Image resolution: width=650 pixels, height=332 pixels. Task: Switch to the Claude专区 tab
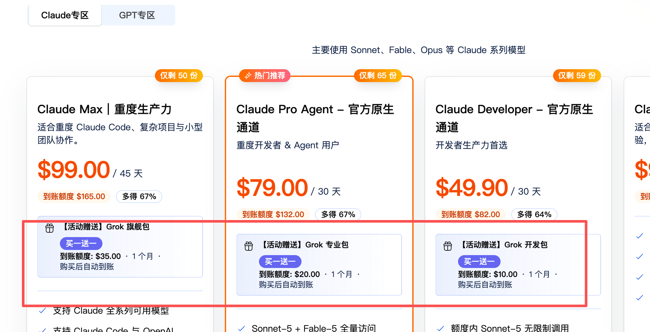65,15
